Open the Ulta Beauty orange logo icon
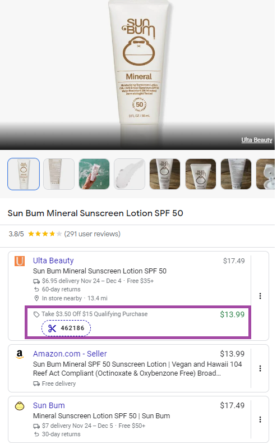The height and width of the screenshot is (443, 277). coord(20,261)
